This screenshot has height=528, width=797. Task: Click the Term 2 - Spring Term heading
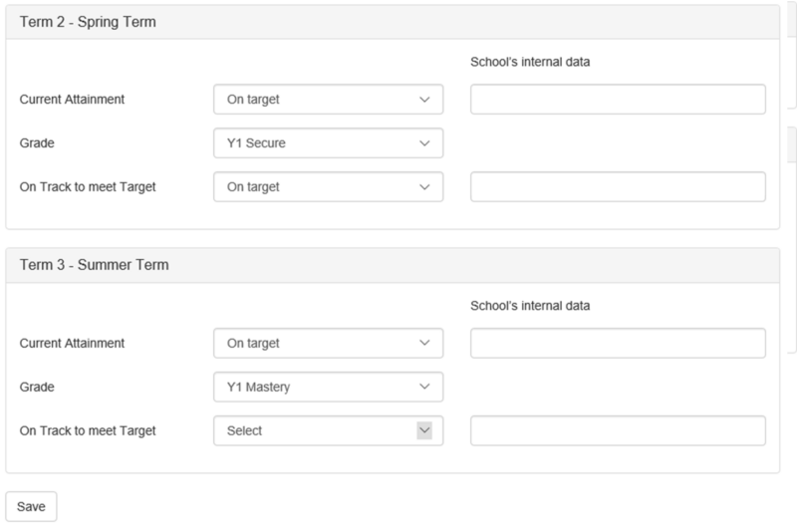click(x=88, y=22)
